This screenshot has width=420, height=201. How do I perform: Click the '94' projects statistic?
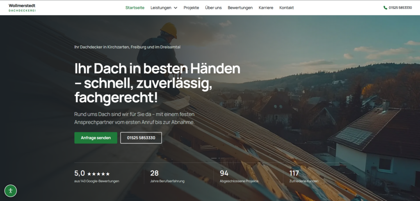[224, 174]
